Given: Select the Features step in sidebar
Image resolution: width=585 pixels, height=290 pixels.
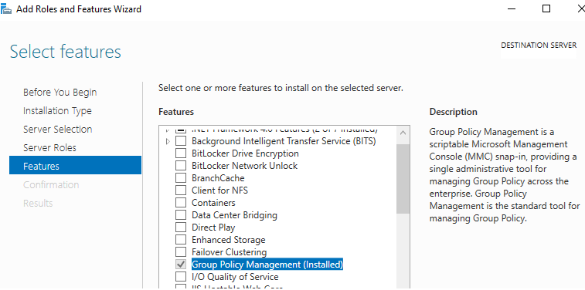Looking at the screenshot, I should pyautogui.click(x=76, y=165).
